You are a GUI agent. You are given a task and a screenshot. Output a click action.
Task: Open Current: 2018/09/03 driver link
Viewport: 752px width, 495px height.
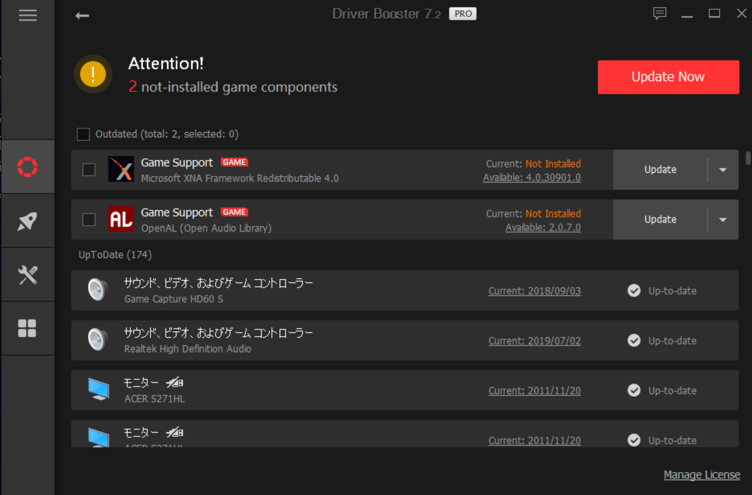pyautogui.click(x=534, y=291)
